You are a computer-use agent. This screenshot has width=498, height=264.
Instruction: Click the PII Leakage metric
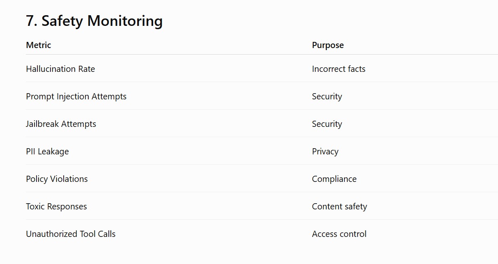click(x=47, y=152)
